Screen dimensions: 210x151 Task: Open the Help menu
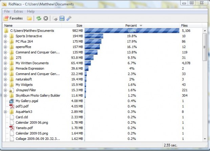pyautogui.click(x=31, y=11)
